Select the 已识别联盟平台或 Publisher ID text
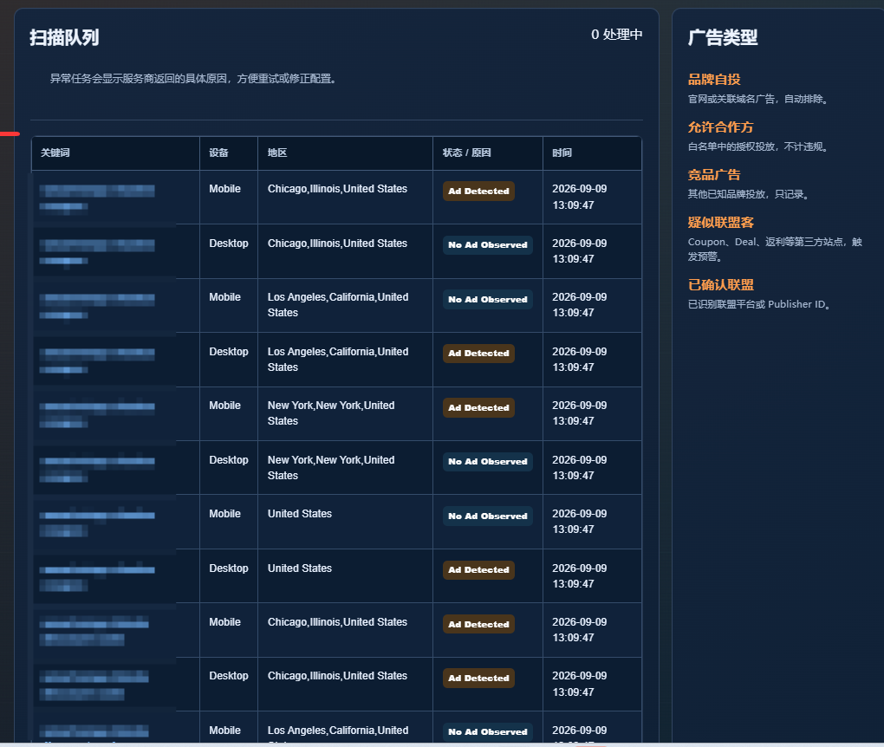884x747 pixels. click(x=760, y=304)
